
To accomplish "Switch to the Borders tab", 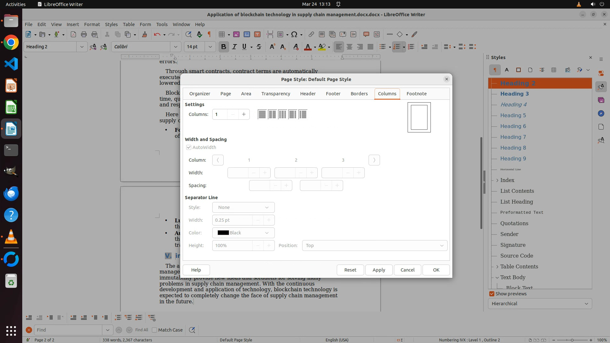I will point(359,94).
